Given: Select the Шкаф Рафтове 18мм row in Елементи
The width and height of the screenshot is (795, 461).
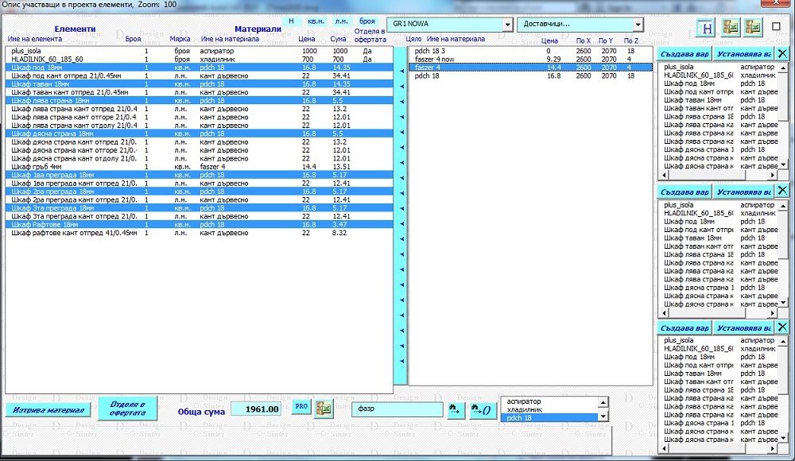Looking at the screenshot, I should [200, 224].
